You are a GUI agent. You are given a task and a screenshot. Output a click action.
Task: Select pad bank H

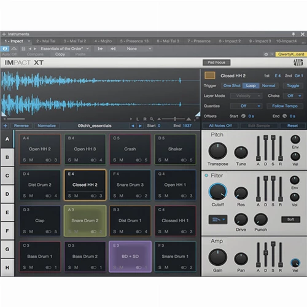coord(7,268)
